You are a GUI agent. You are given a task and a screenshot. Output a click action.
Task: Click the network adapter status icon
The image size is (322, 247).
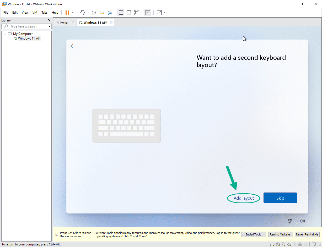click(283, 244)
